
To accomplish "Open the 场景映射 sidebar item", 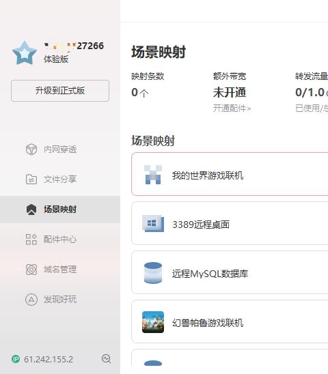I will [x=60, y=210].
